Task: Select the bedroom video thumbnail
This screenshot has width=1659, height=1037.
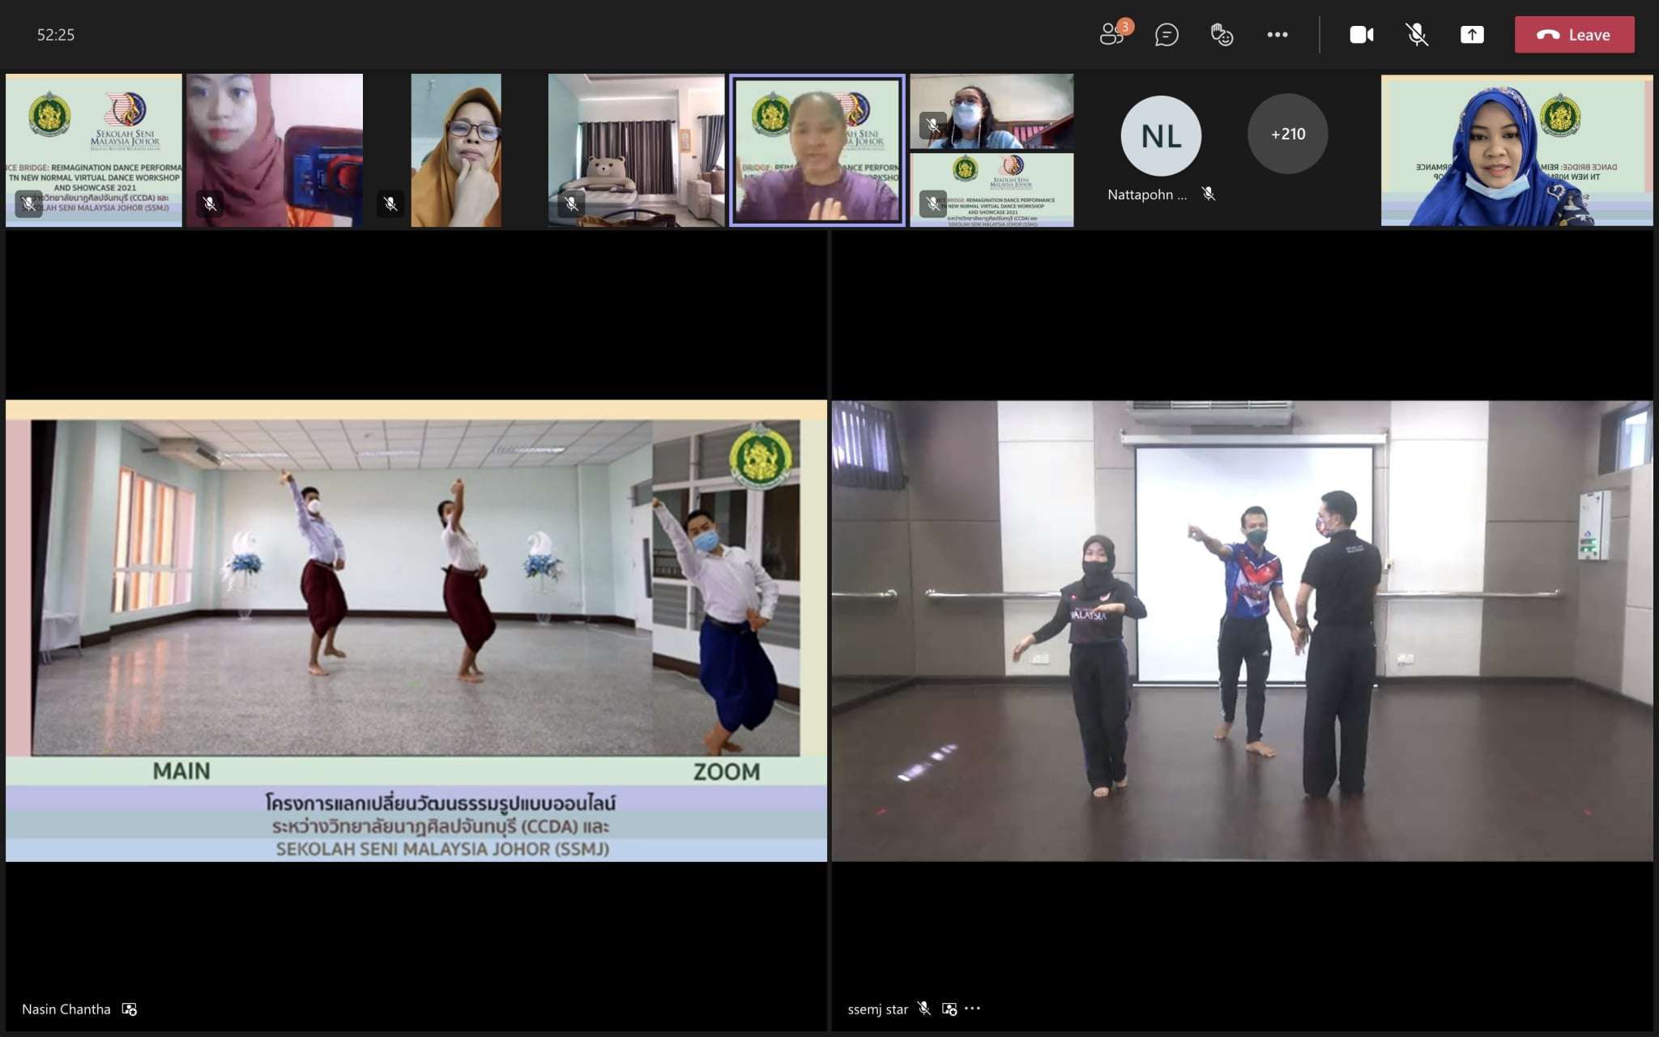Action: [x=636, y=151]
